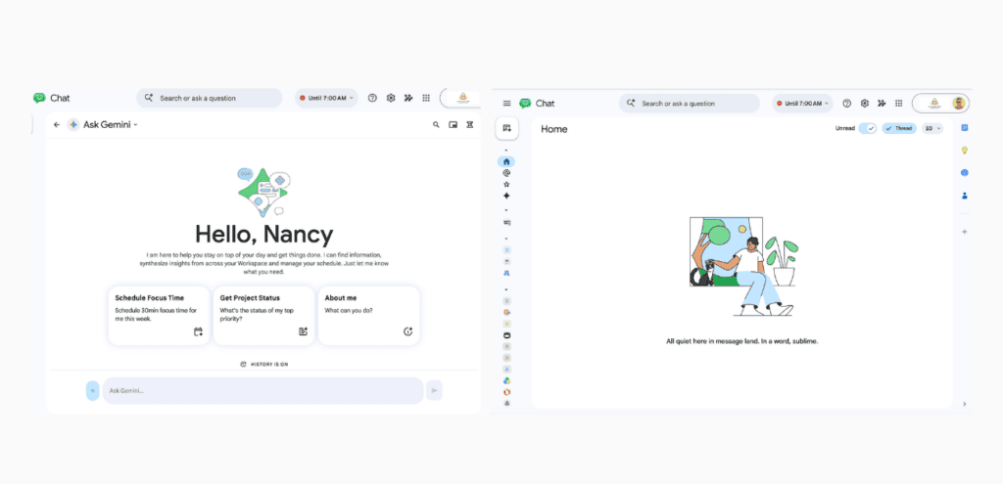Click the Gemini spark avatar in the Ask Gemini header

(x=73, y=125)
